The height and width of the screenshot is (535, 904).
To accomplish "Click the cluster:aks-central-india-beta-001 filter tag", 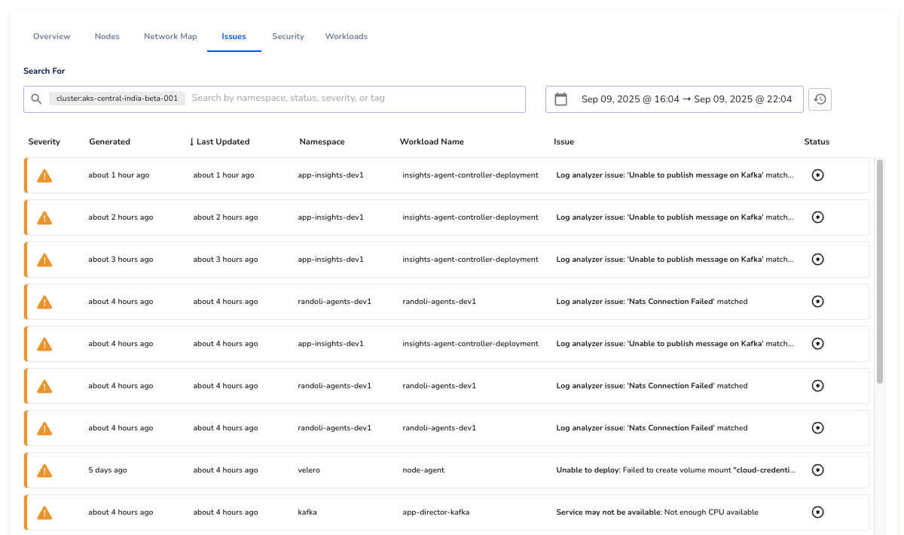I will pyautogui.click(x=117, y=99).
